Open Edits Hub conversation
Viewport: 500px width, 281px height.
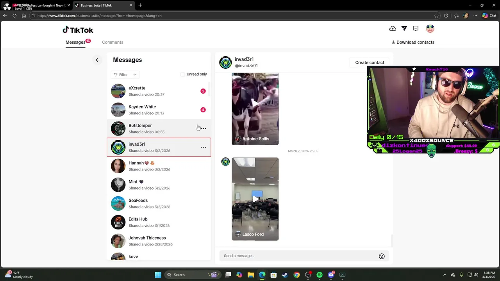(159, 222)
